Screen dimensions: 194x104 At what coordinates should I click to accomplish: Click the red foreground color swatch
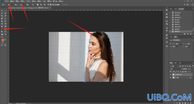click(3, 40)
